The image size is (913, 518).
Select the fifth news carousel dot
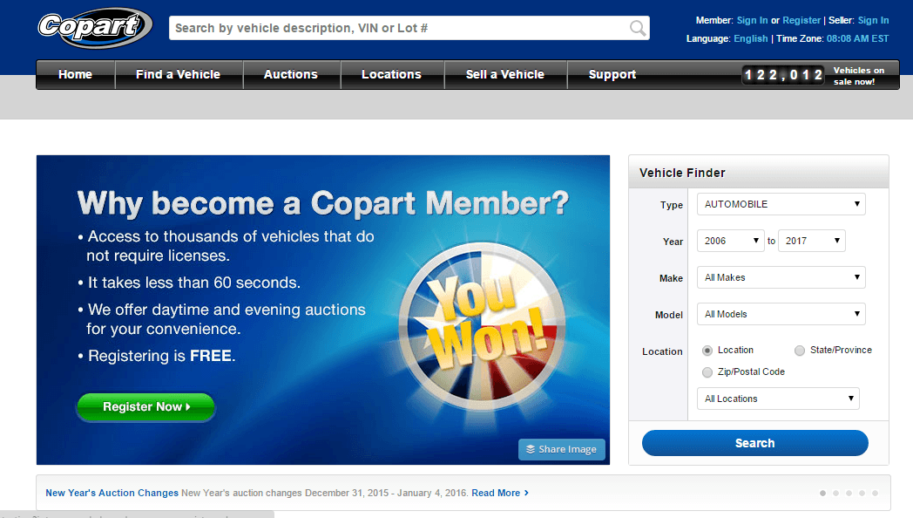(876, 493)
